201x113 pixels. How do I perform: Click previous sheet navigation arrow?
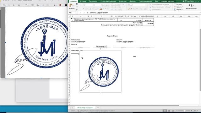[x=70, y=108]
